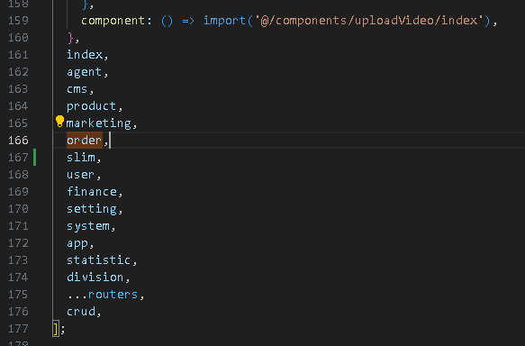
Task: Click the statistic identifier
Action: click(x=98, y=259)
